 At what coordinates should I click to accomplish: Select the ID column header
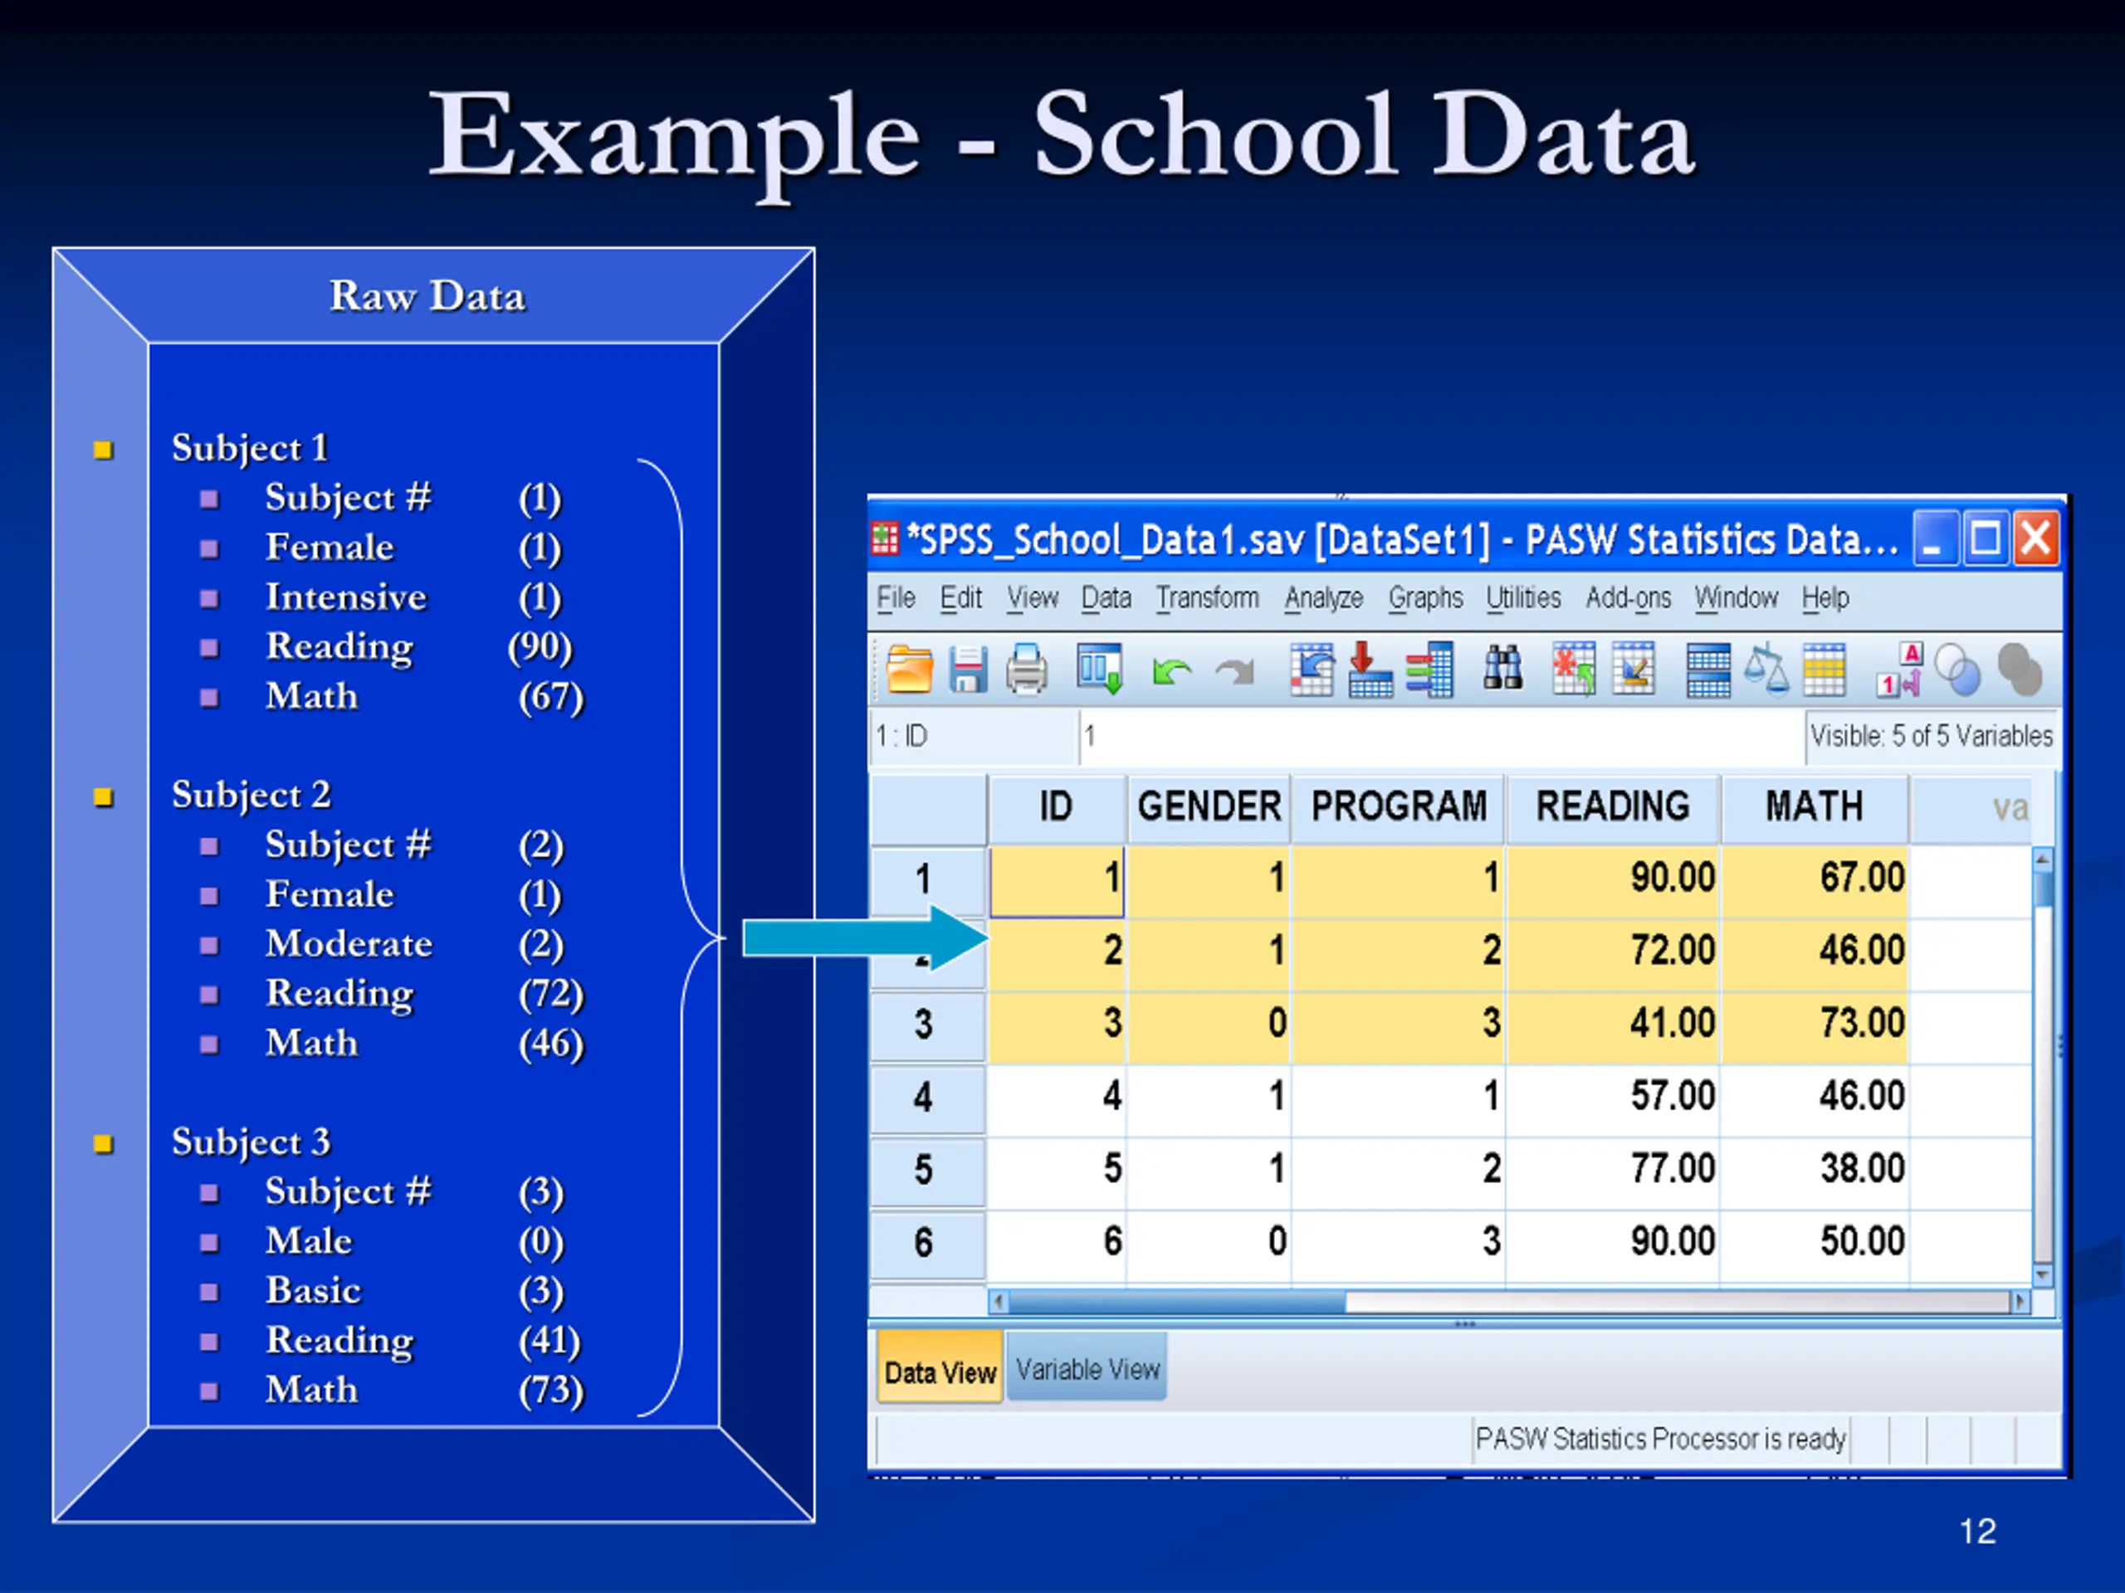click(1056, 807)
